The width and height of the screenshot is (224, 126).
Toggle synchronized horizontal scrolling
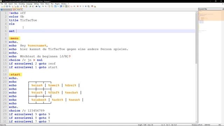52,6
